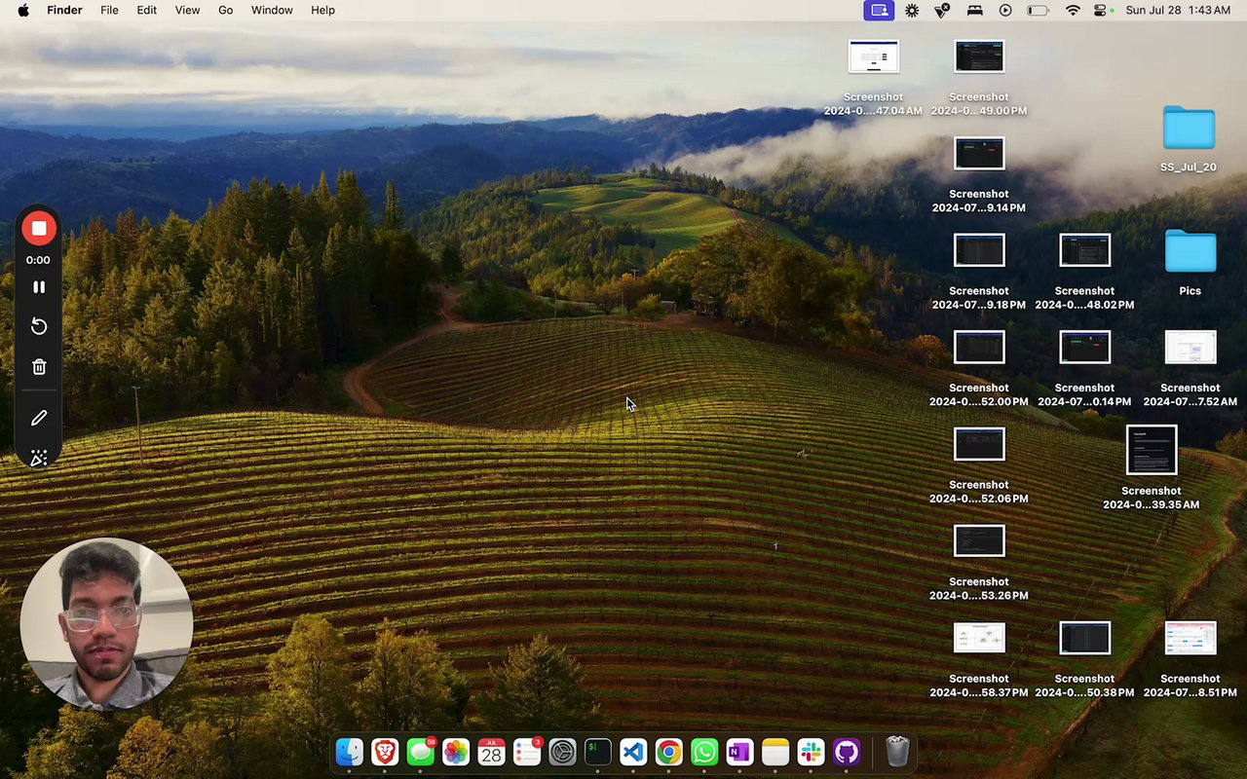Stop the screen recording with the red button
1247x779 pixels.
(39, 229)
